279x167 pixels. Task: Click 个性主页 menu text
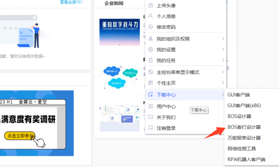pos(166,83)
